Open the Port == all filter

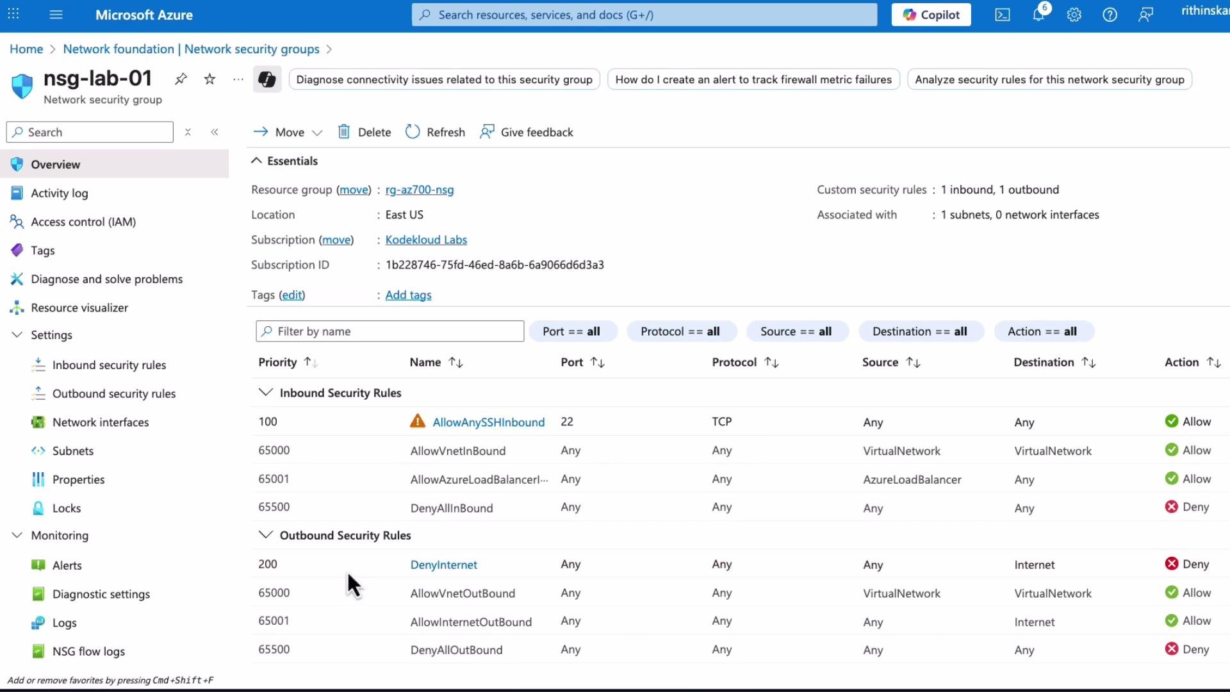click(x=572, y=331)
